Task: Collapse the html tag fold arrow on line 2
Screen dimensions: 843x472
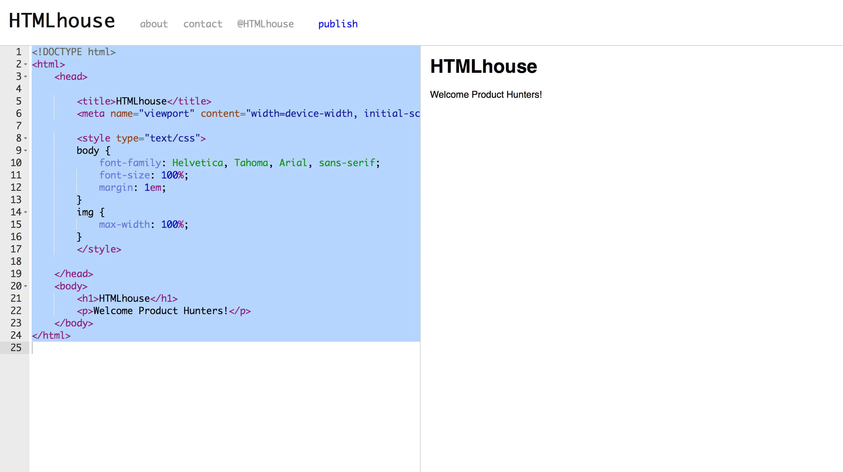Action: point(26,64)
